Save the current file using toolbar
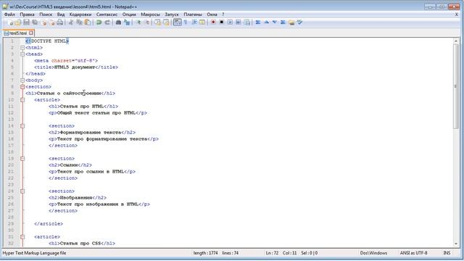Screen dimensions: 464x261 26,22
